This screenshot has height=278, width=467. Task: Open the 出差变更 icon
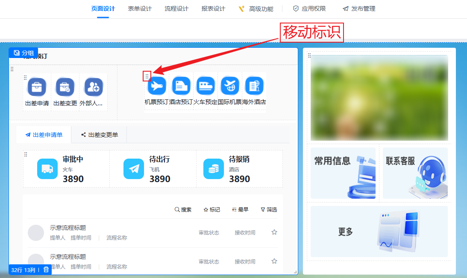pos(65,87)
